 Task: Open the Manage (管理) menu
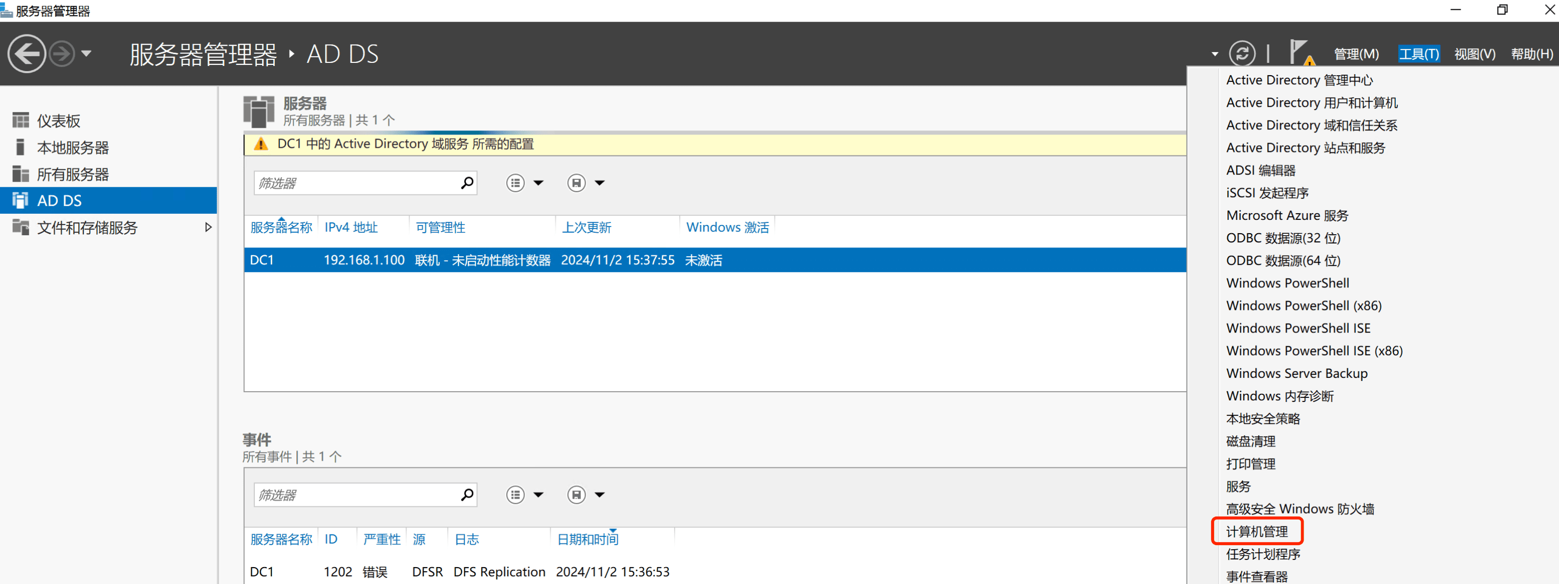[x=1356, y=54]
